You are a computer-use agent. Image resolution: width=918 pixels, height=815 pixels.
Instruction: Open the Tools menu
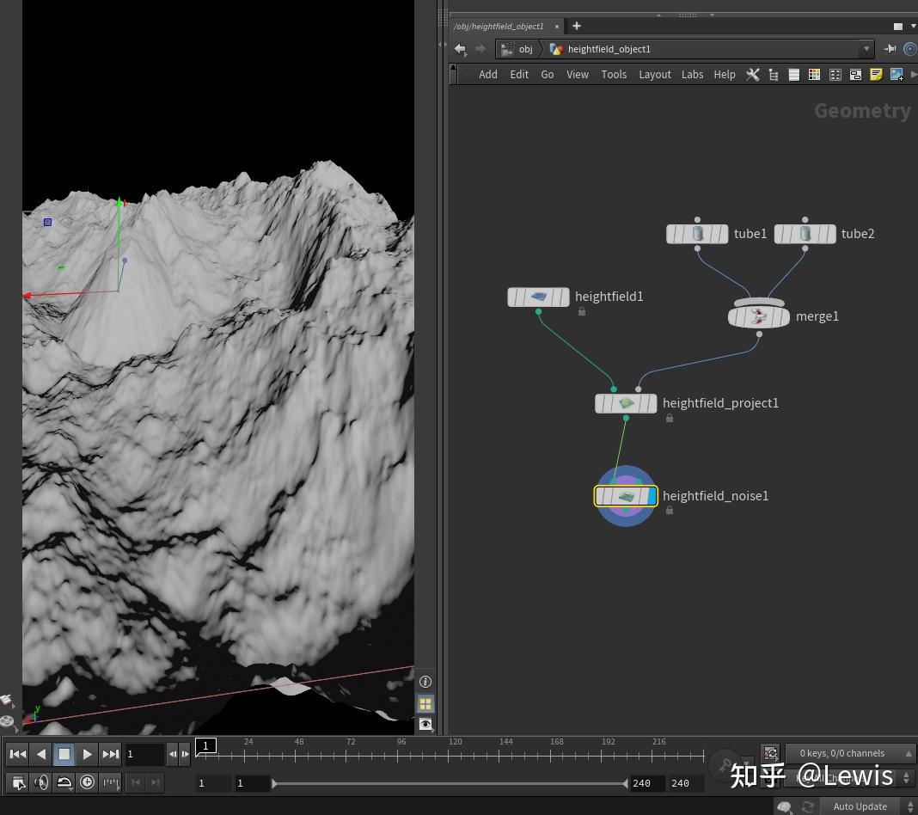point(614,74)
